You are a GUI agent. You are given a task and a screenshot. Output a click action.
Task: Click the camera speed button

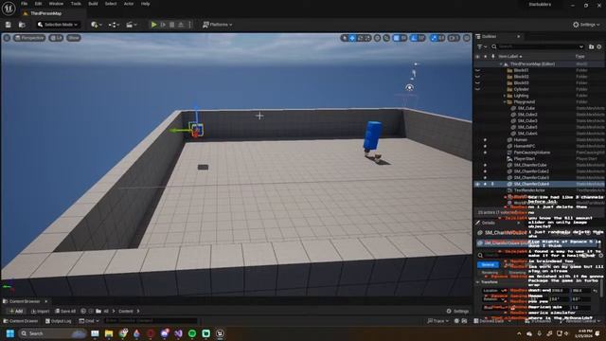pos(454,38)
